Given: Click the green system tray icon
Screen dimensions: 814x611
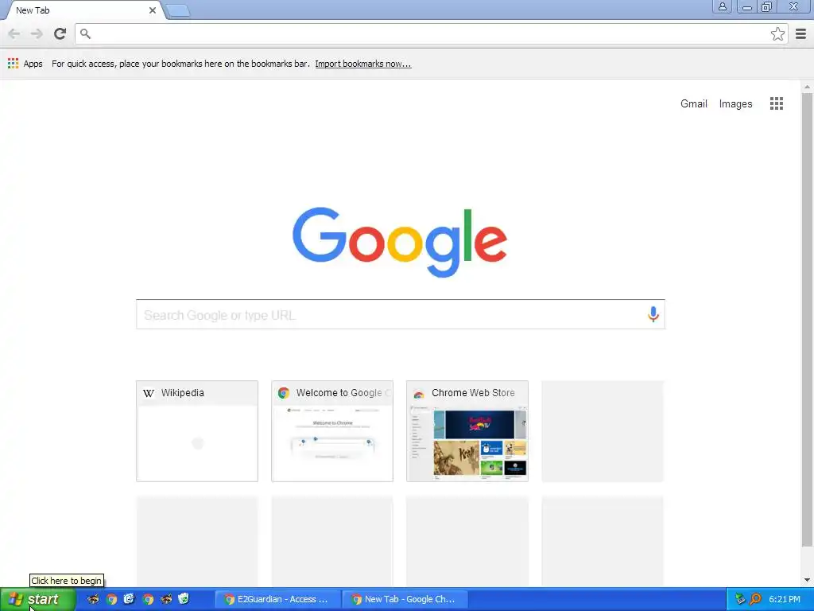Looking at the screenshot, I should (x=740, y=599).
